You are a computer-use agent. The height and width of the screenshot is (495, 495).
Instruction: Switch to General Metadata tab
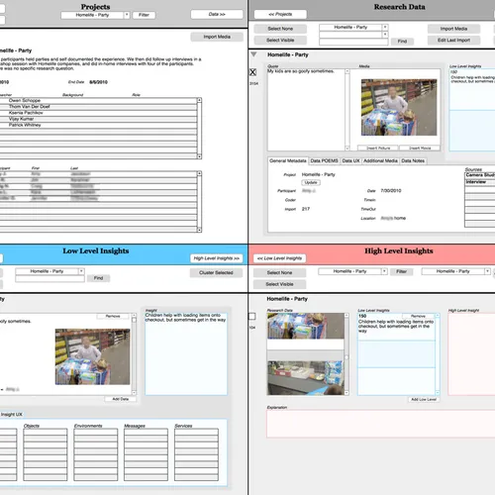288,160
